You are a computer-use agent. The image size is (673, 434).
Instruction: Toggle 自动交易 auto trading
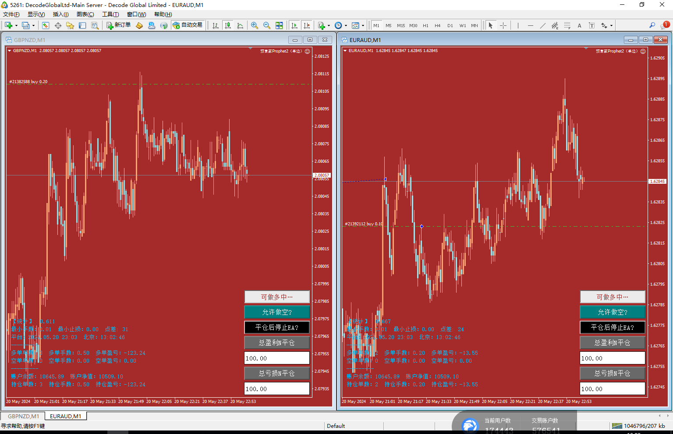click(x=188, y=25)
